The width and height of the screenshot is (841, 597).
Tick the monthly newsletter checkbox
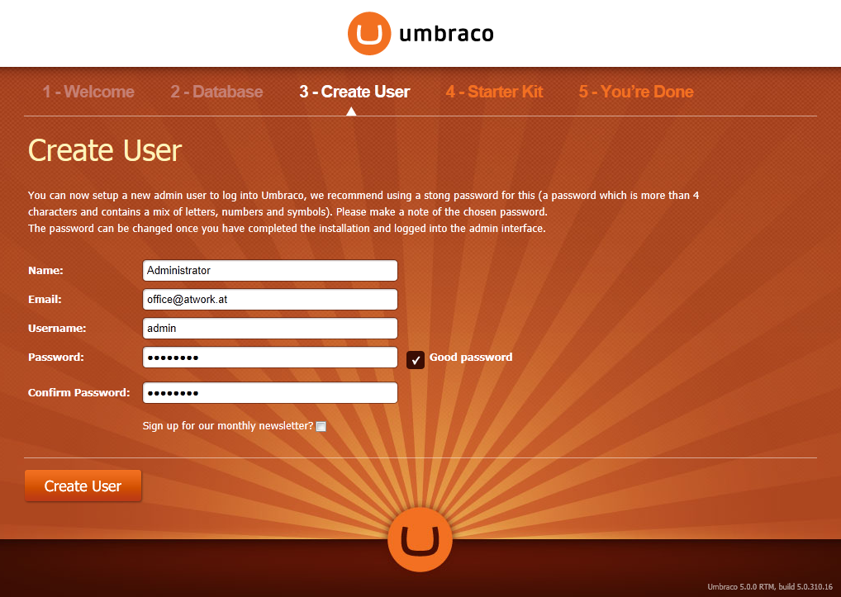point(321,427)
